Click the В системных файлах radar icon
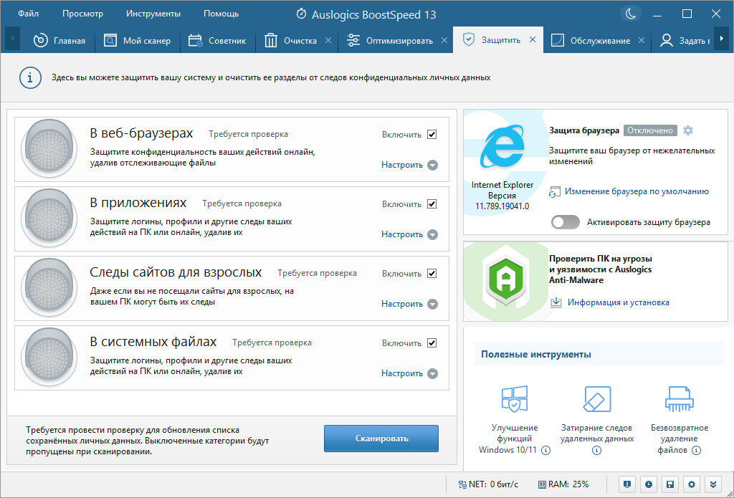The width and height of the screenshot is (734, 498). pos(49,358)
